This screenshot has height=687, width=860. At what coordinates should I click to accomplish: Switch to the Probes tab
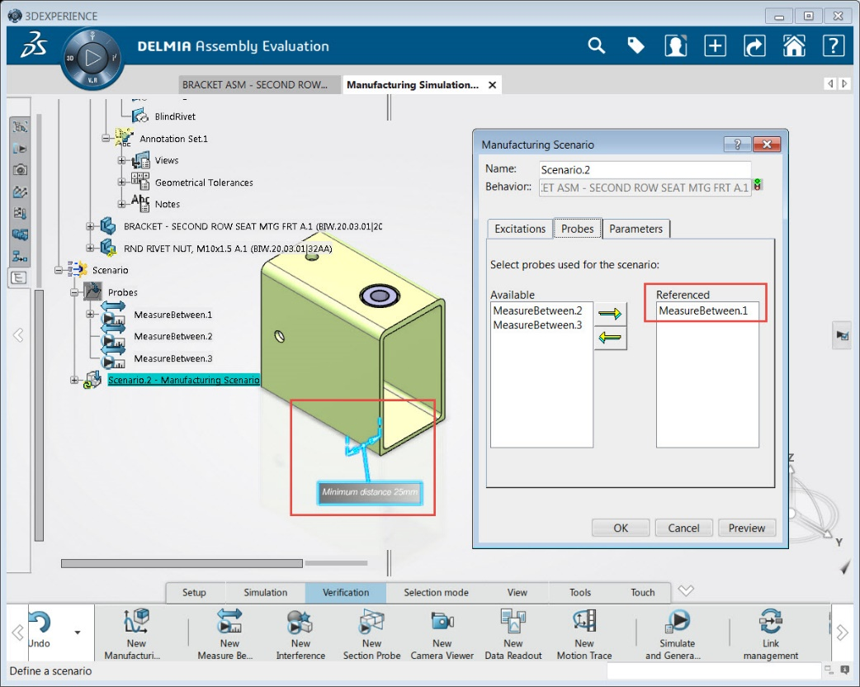pyautogui.click(x=577, y=228)
